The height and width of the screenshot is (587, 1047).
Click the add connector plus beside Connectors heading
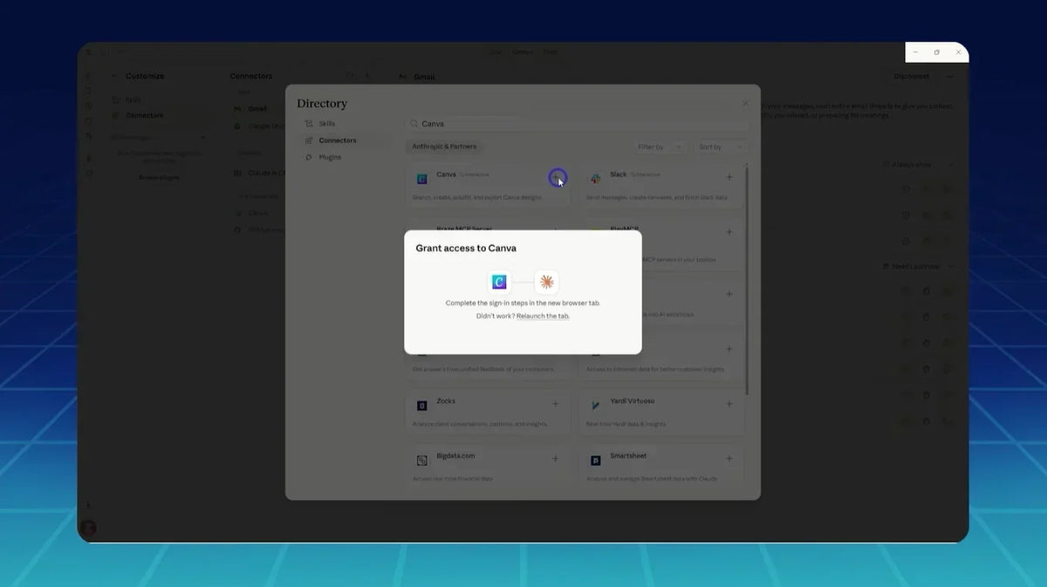[x=366, y=77]
